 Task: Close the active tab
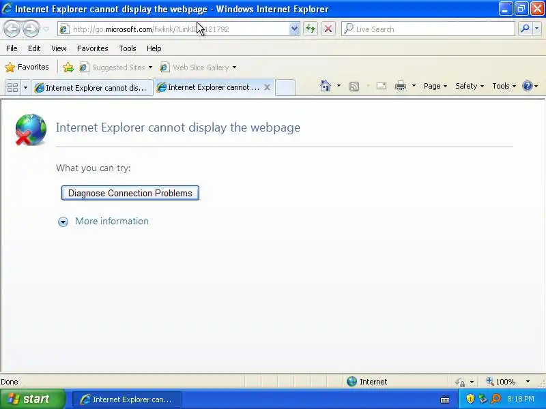tap(267, 87)
